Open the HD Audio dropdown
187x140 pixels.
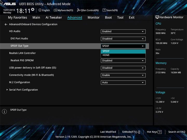pos(123,32)
